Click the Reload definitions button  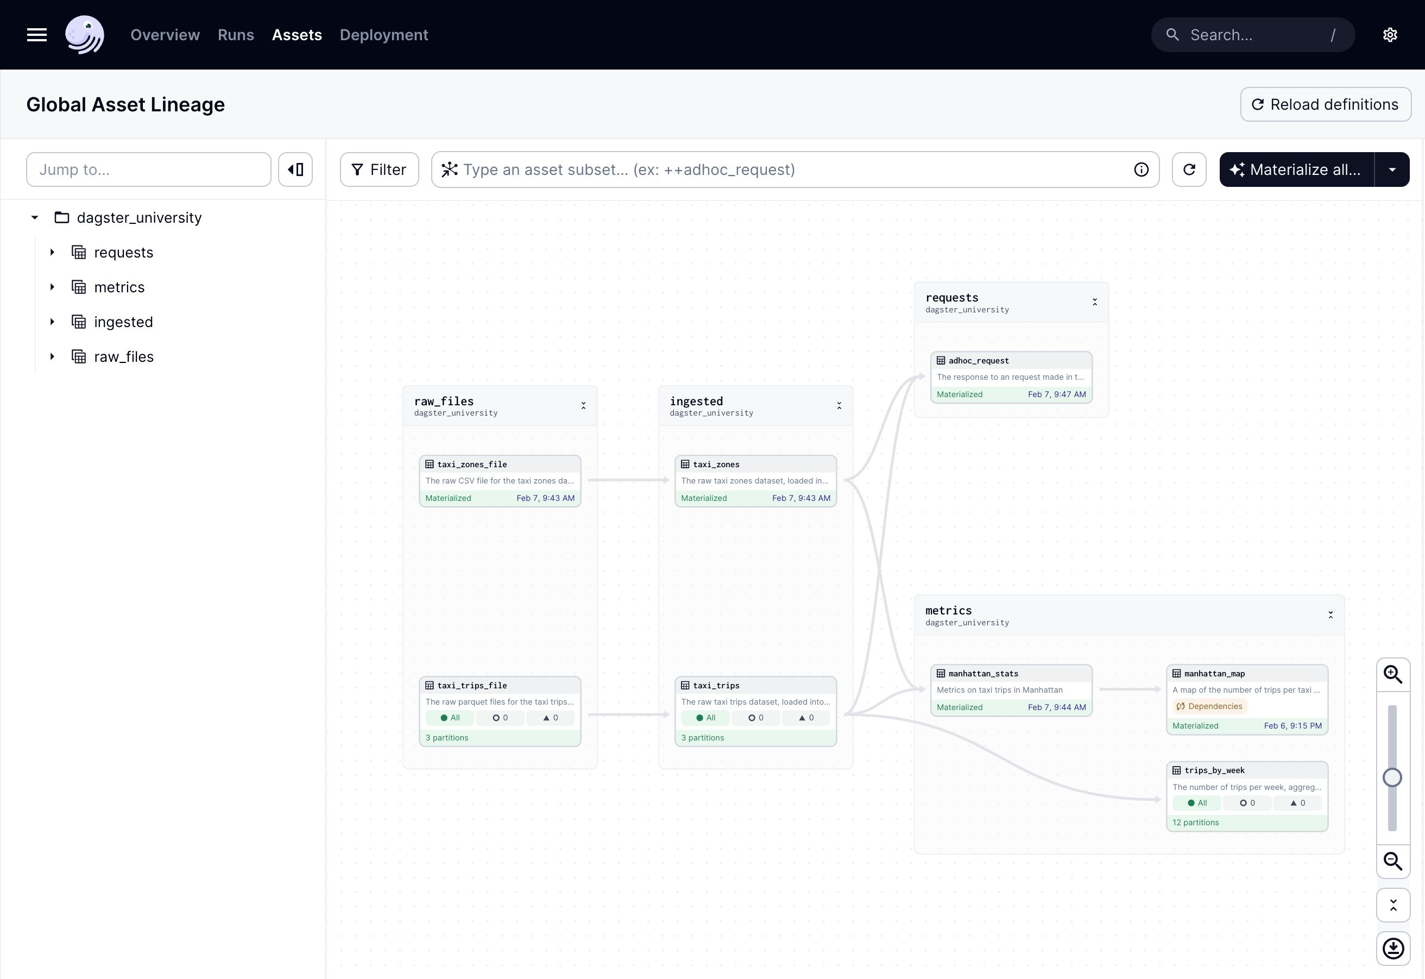click(1326, 104)
